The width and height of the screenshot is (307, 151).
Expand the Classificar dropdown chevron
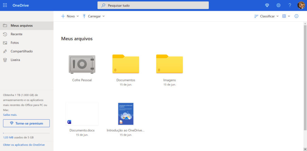click(277, 16)
